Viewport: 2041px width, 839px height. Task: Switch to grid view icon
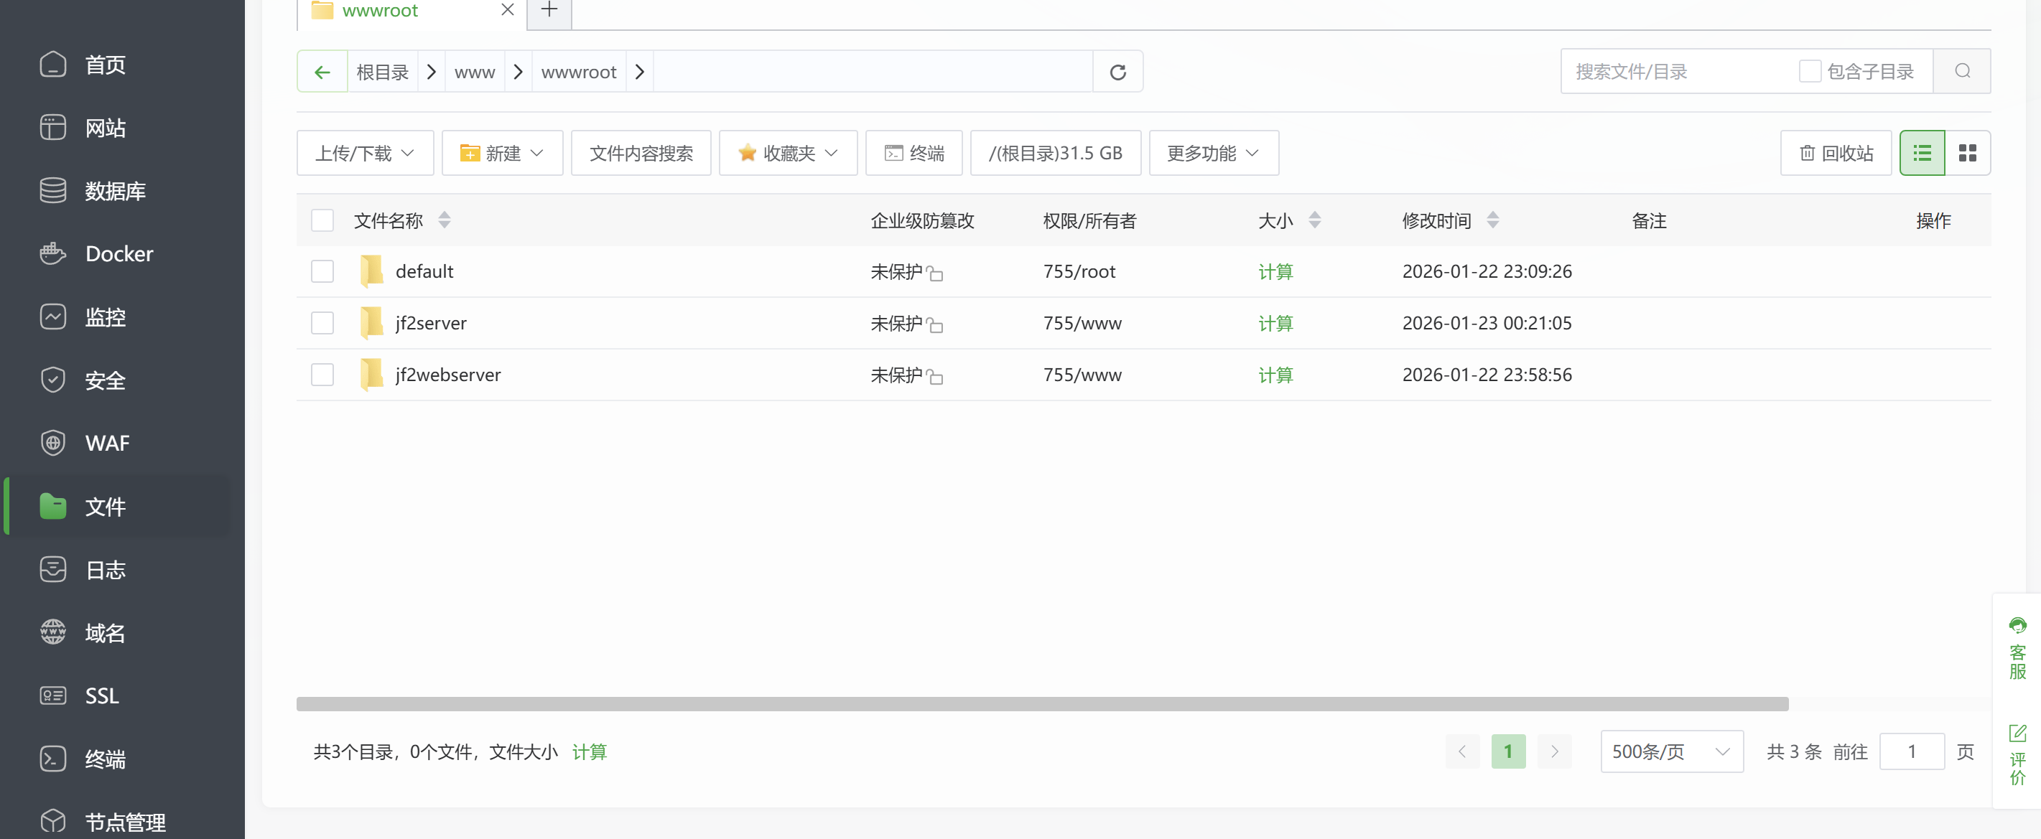(x=1966, y=153)
